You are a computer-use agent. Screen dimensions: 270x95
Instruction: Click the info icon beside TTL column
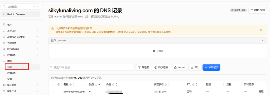click(x=193, y=84)
